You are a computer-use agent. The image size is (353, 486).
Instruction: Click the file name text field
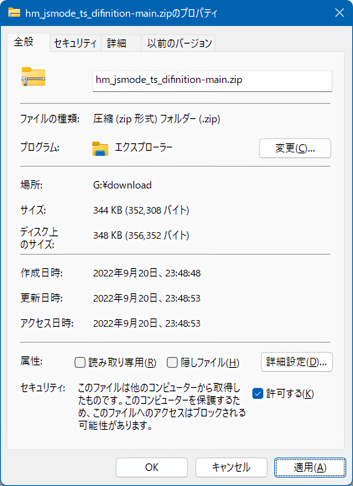click(x=212, y=80)
